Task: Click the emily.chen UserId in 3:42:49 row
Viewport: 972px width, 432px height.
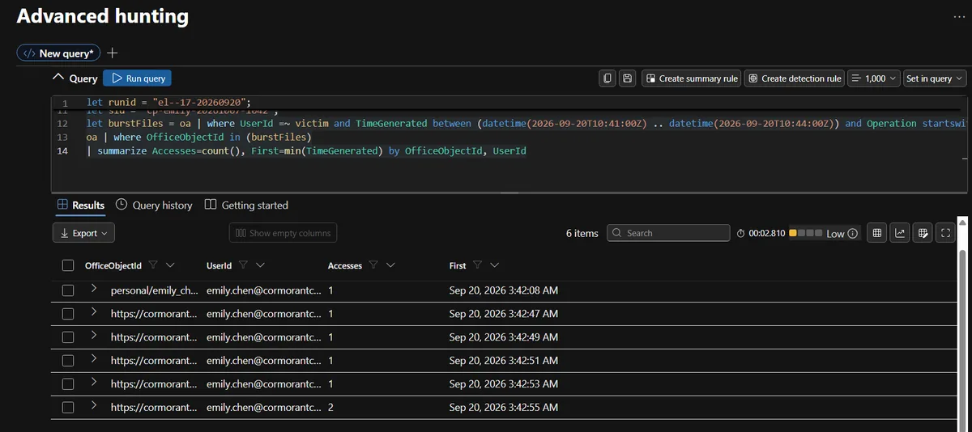Action: click(x=263, y=337)
